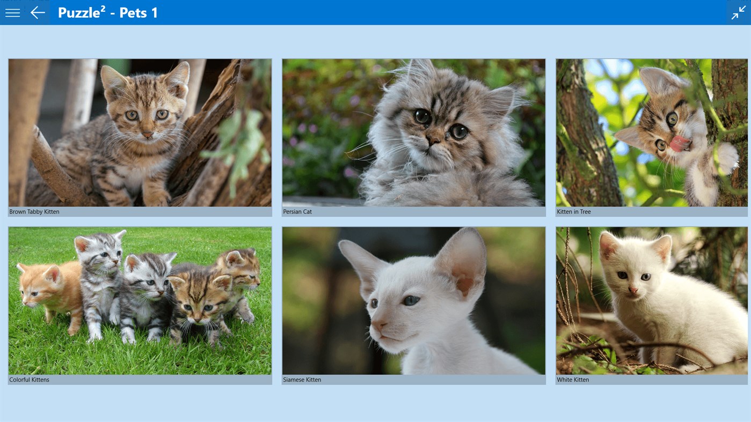Exit fullscreen using the shrink arrows icon
Image resolution: width=751 pixels, height=422 pixels.
[738, 12]
